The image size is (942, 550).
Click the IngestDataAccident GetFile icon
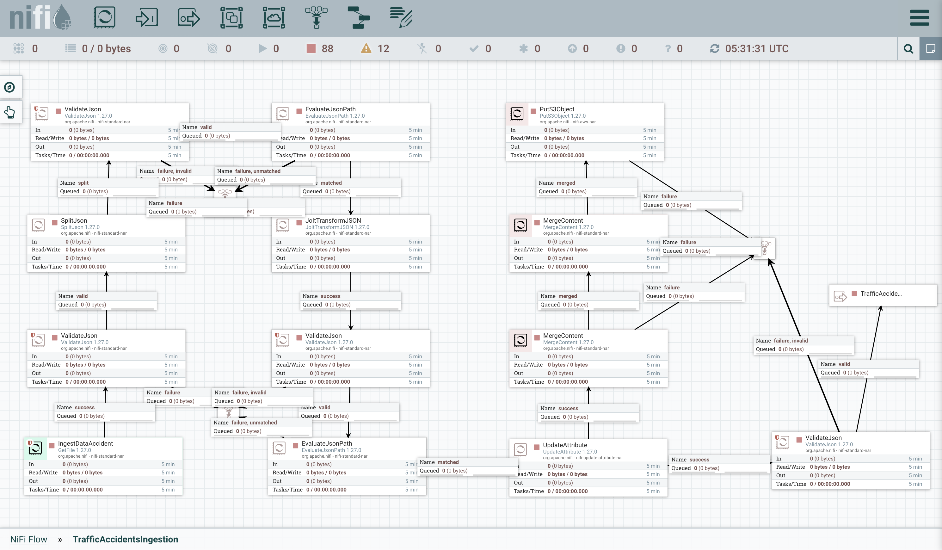(x=35, y=448)
